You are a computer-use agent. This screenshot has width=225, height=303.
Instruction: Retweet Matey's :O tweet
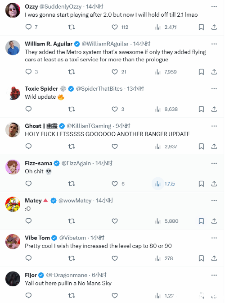pos(72,221)
